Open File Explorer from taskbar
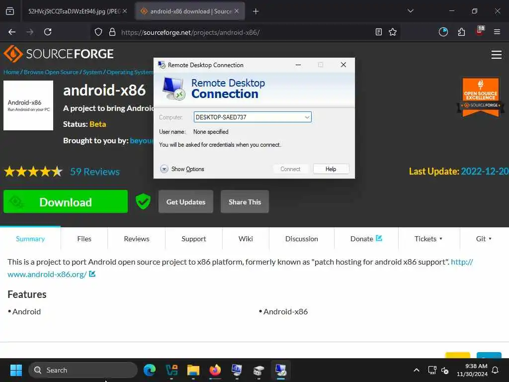This screenshot has width=509, height=382. (193, 370)
